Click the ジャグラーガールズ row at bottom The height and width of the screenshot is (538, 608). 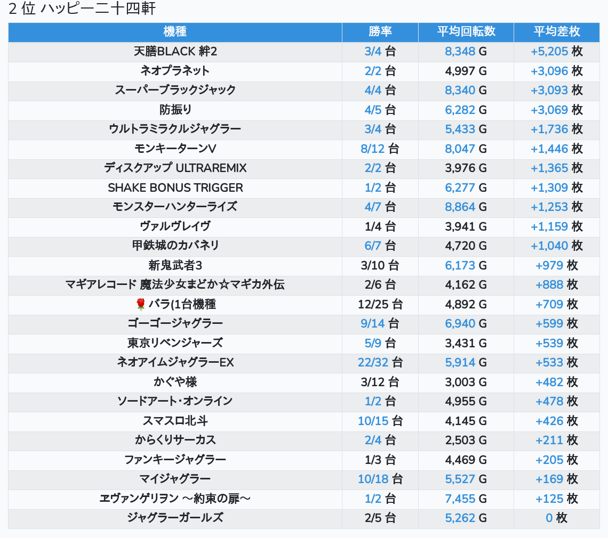(x=175, y=518)
